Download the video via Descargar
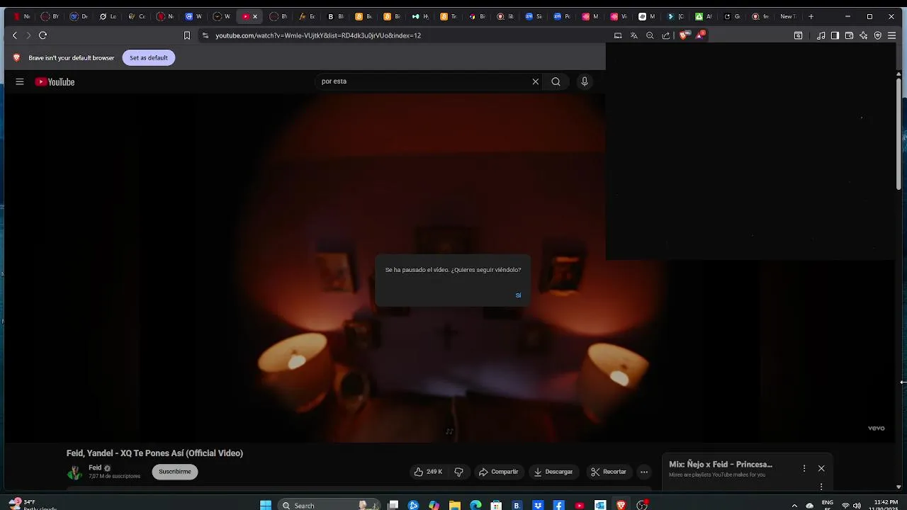 [x=553, y=472]
